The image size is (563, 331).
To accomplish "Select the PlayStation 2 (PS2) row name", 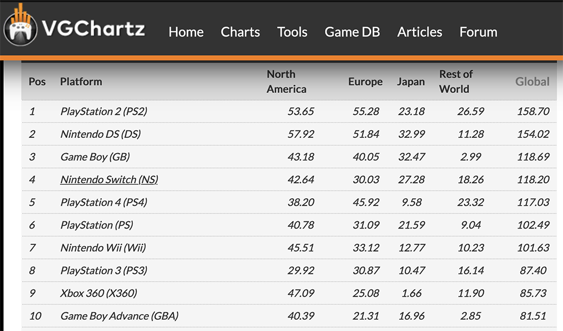I will [104, 111].
